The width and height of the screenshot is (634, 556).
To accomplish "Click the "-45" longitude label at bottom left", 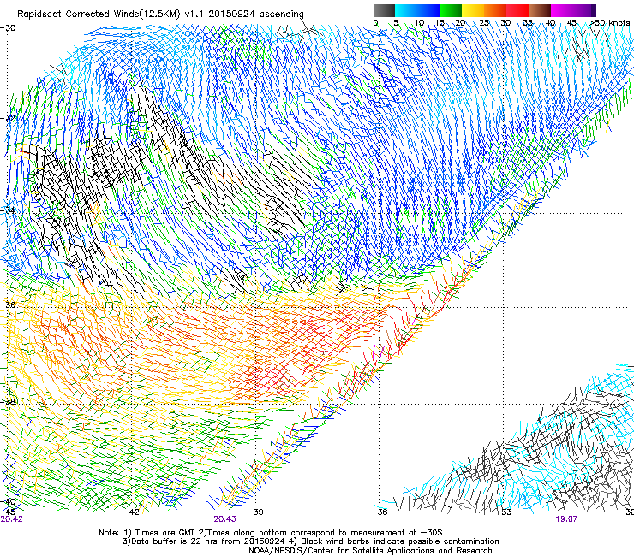I will [8, 511].
